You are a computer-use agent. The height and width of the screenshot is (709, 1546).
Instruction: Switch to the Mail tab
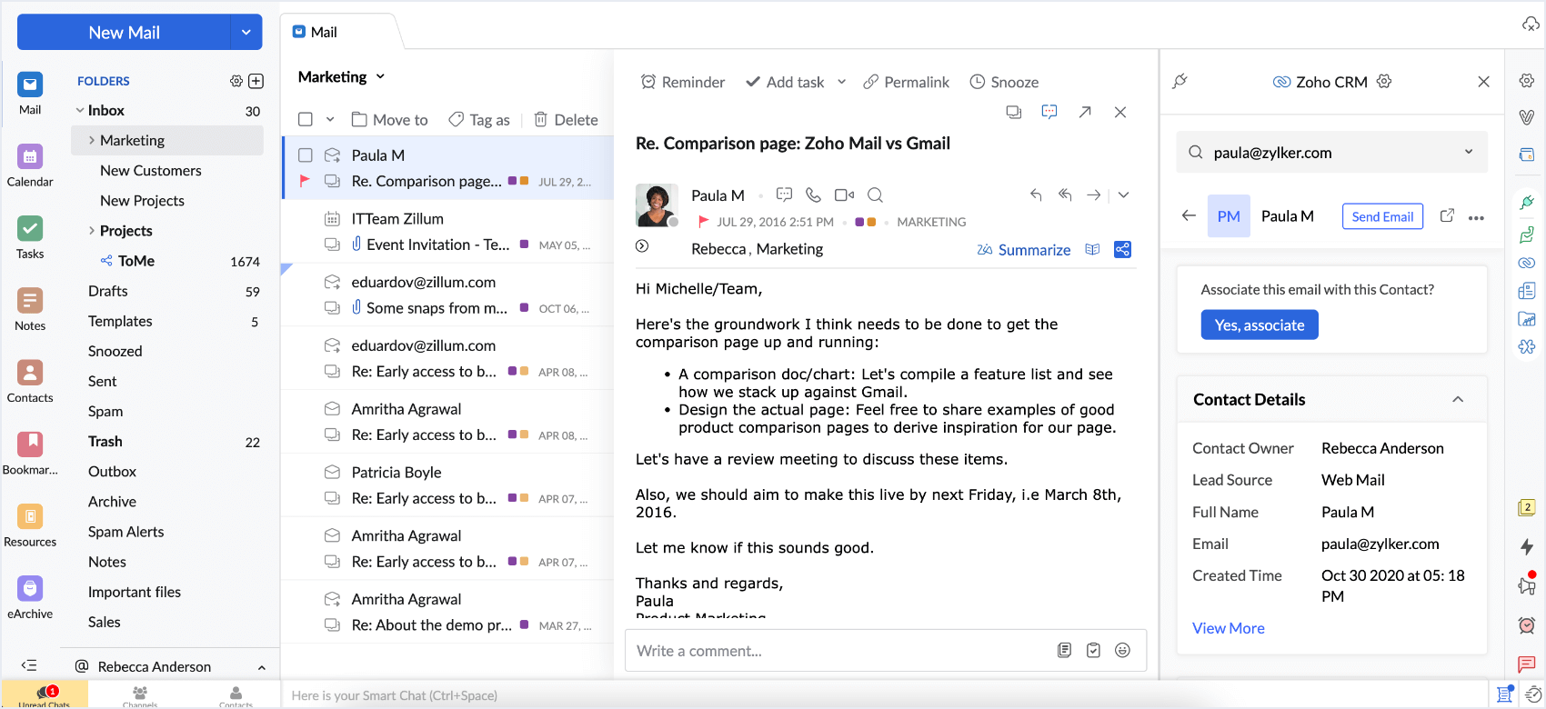[x=316, y=32]
